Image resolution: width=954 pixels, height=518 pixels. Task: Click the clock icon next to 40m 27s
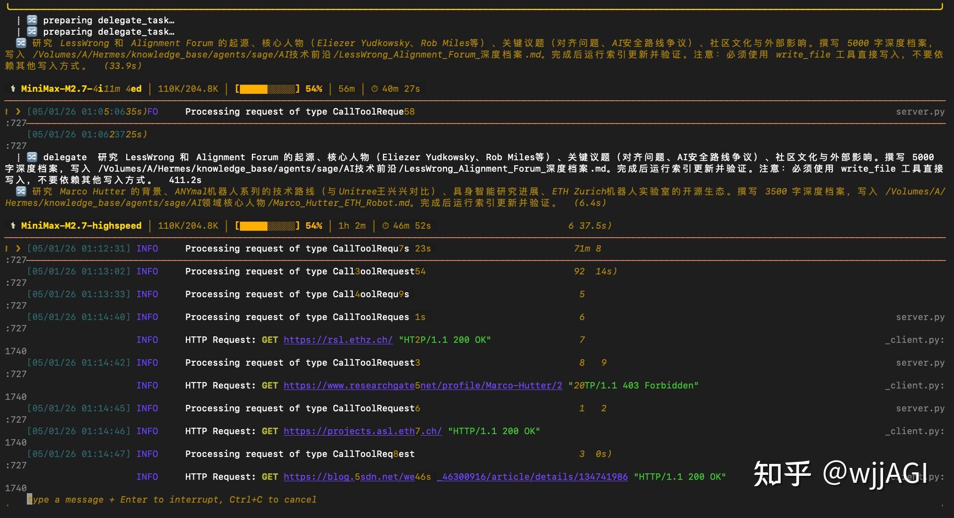375,89
